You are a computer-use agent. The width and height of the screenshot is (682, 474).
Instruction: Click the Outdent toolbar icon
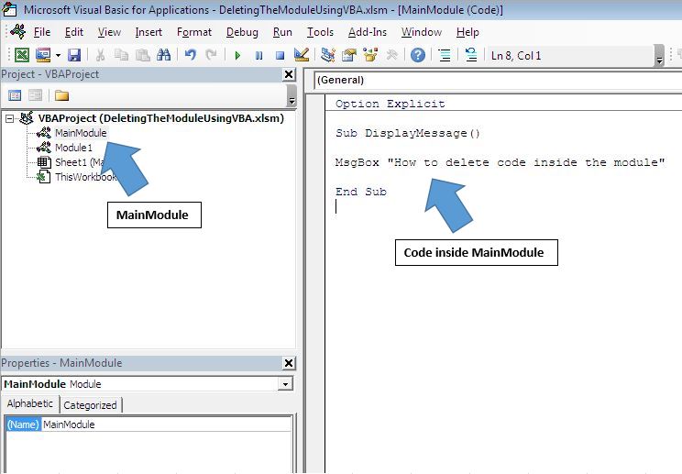click(x=471, y=55)
